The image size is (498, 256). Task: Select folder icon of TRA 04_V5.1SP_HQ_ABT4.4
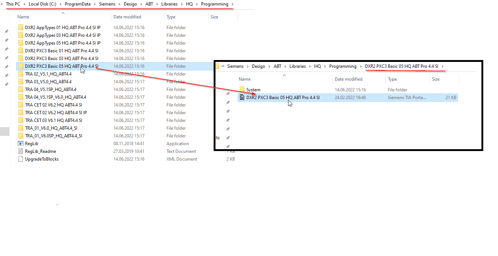click(21, 90)
